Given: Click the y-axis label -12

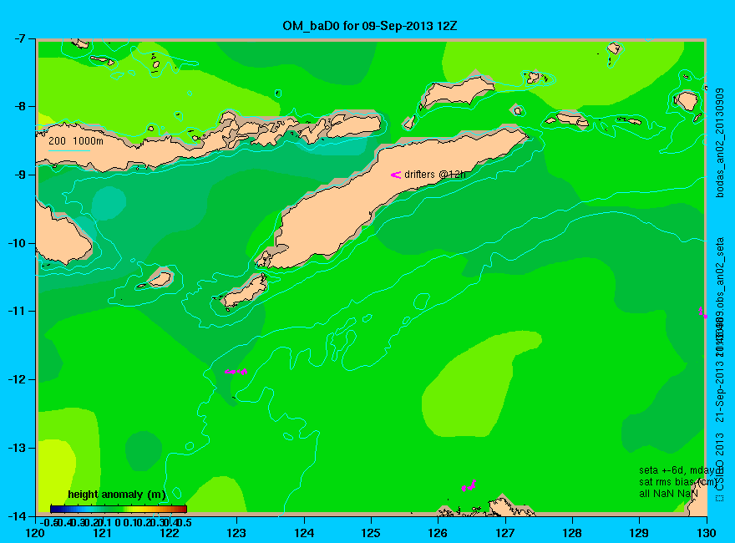Looking at the screenshot, I should click(18, 379).
